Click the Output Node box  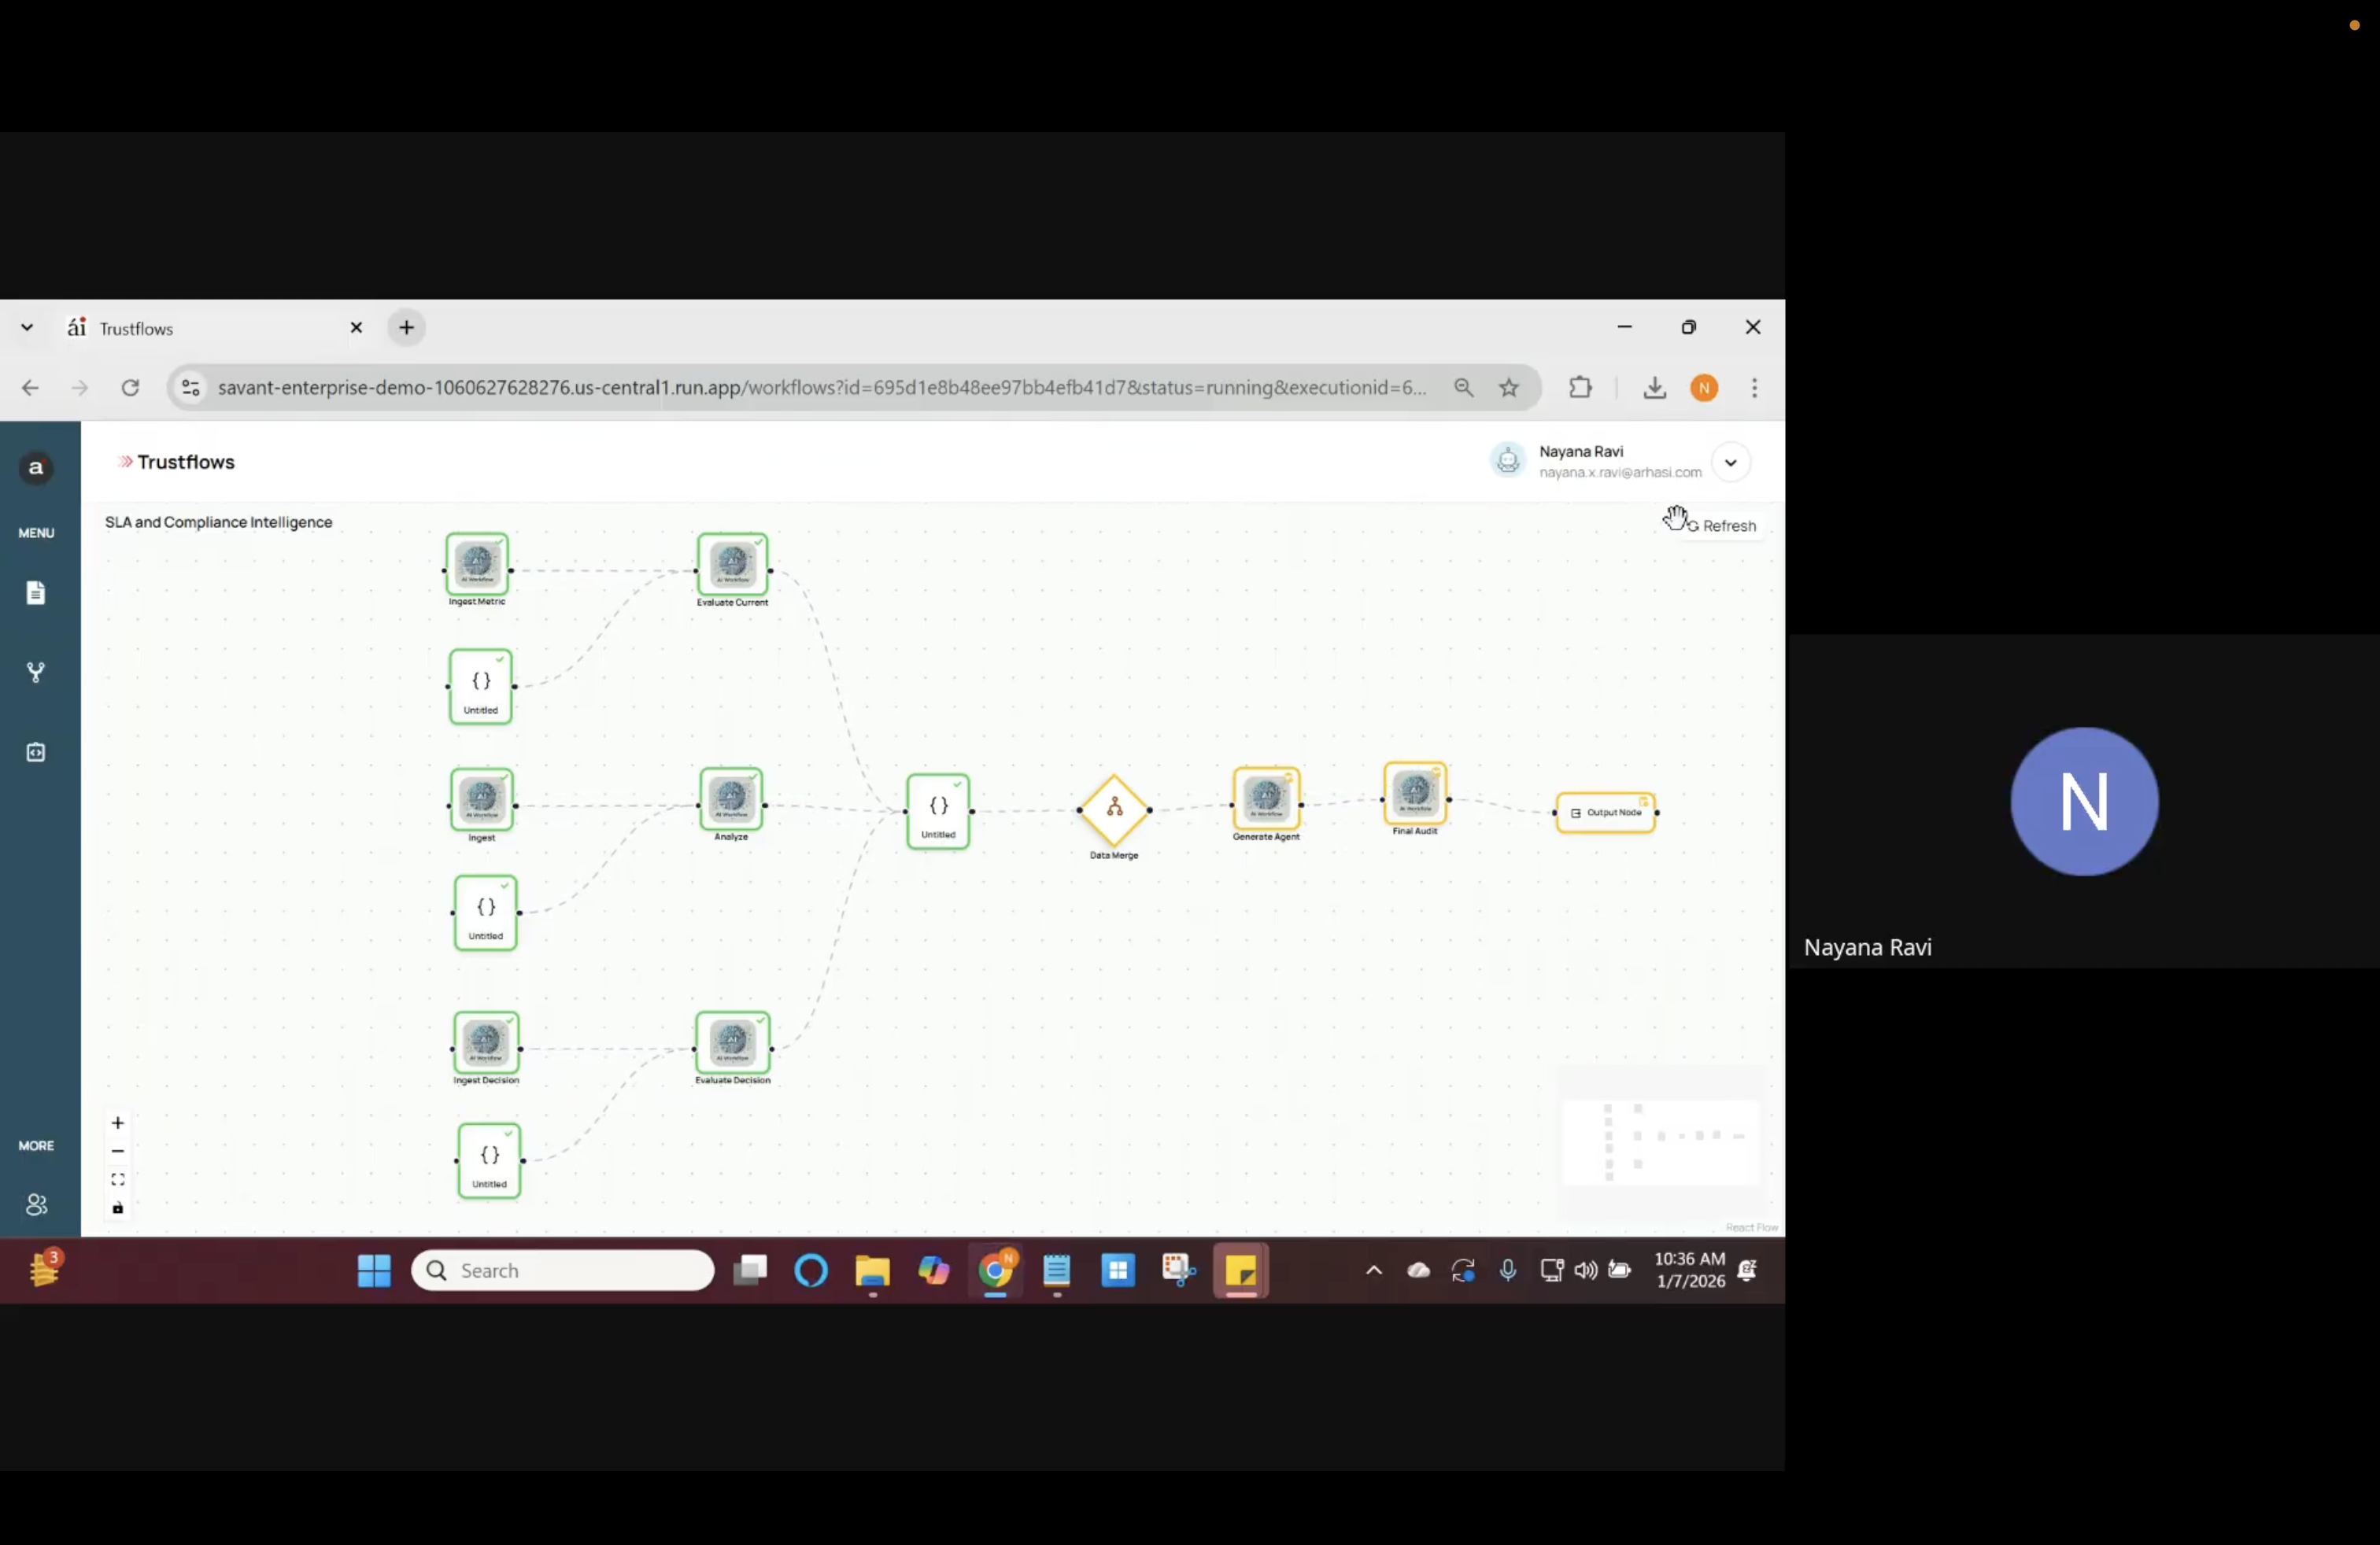[1606, 813]
